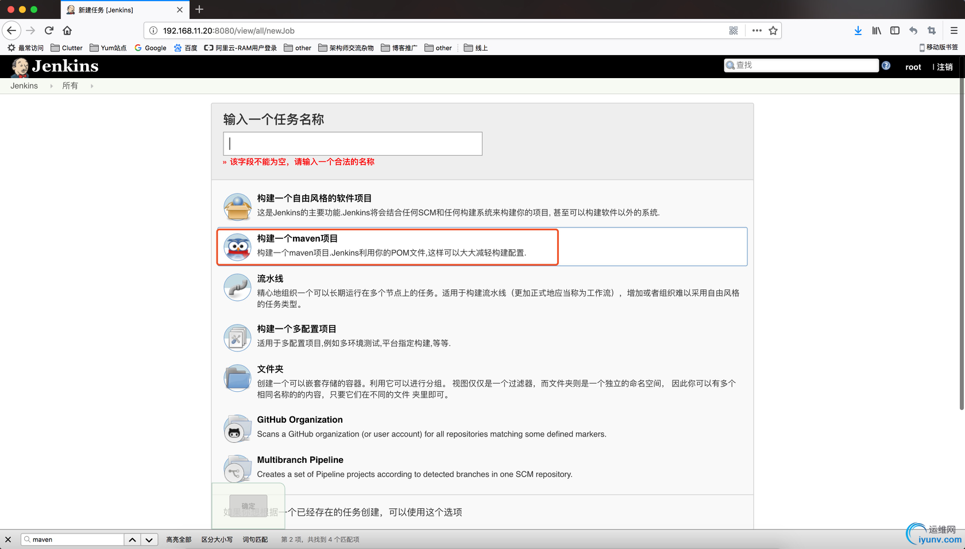Open the Google bookmark
The height and width of the screenshot is (549, 965).
point(150,48)
